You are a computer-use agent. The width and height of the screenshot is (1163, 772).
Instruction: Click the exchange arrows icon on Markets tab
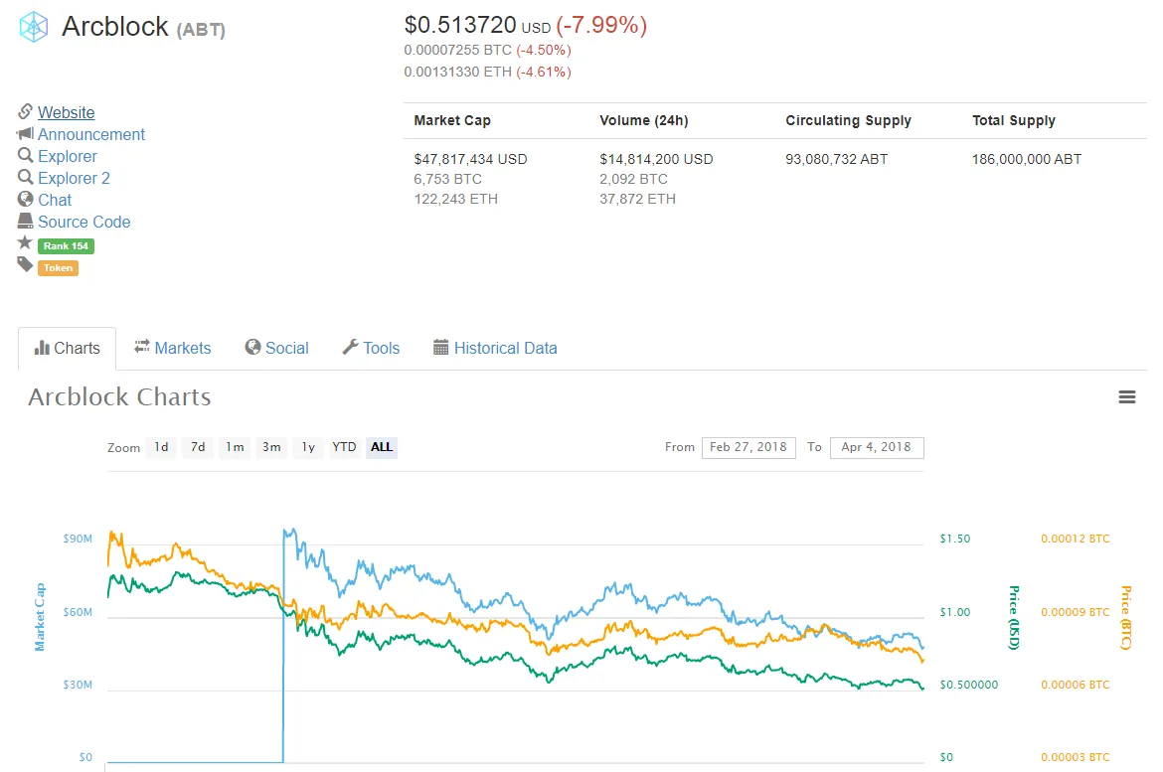142,347
